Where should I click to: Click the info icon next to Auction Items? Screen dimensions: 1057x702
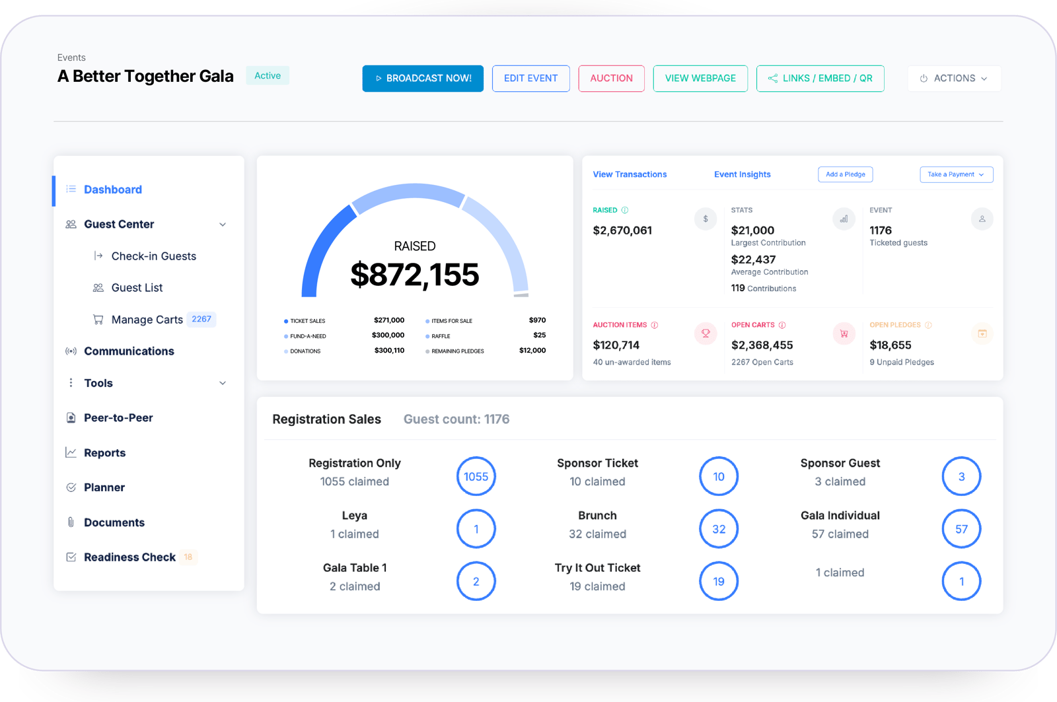[655, 325]
